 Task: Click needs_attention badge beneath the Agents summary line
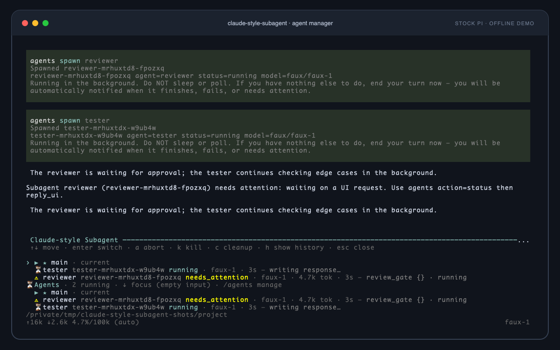pos(217,300)
